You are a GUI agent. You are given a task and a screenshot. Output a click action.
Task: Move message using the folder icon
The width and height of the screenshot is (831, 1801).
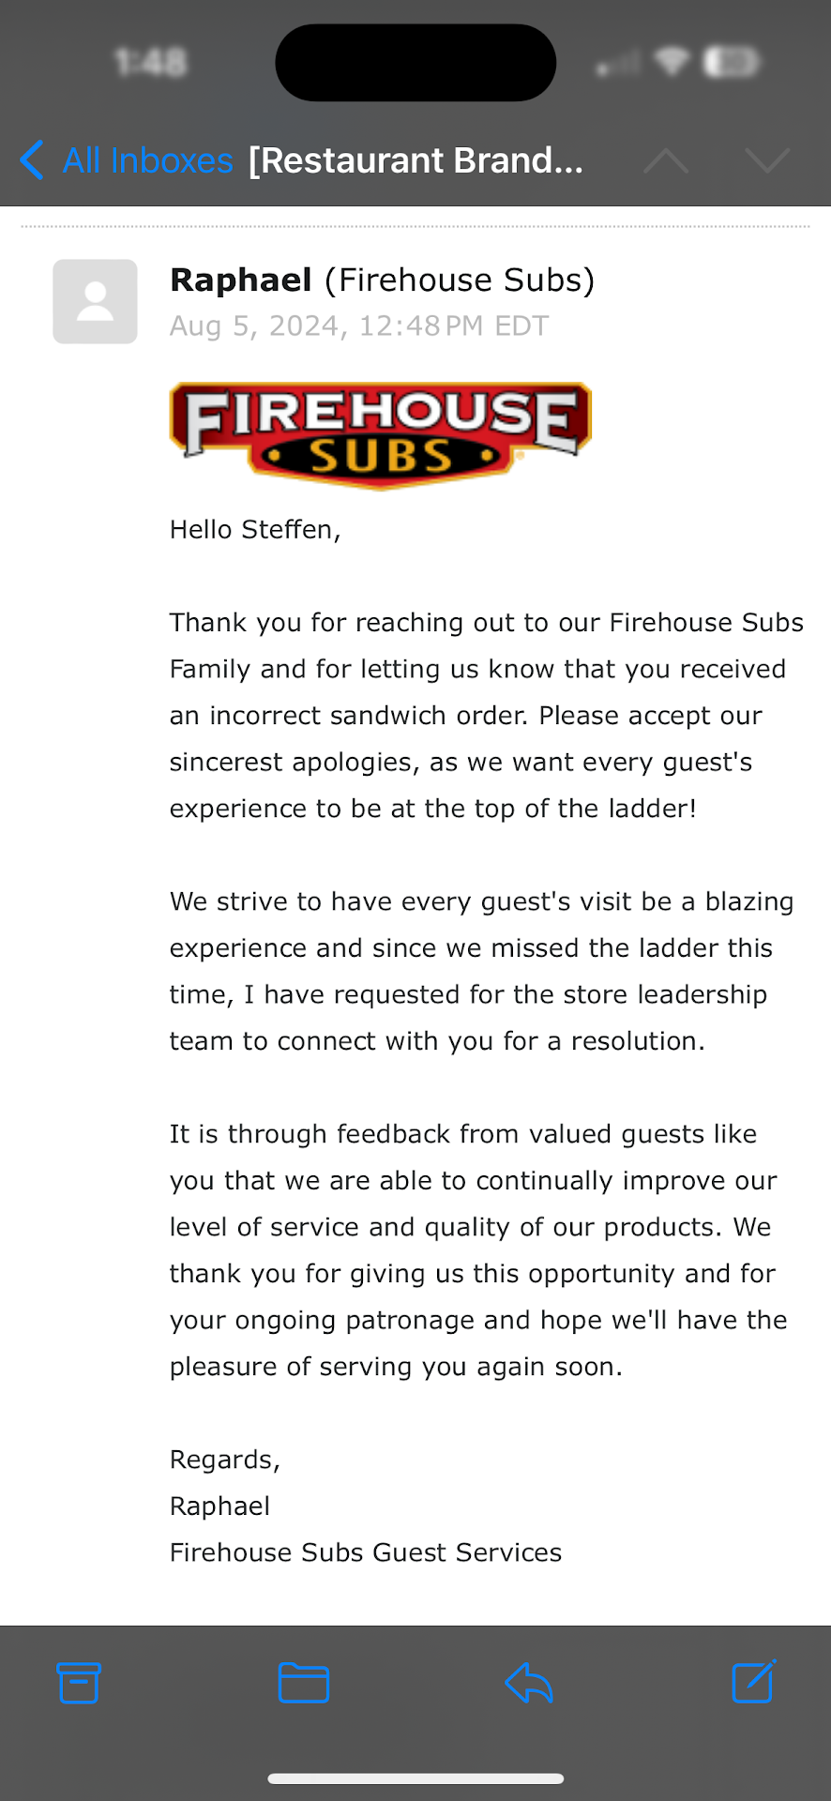pyautogui.click(x=304, y=1683)
